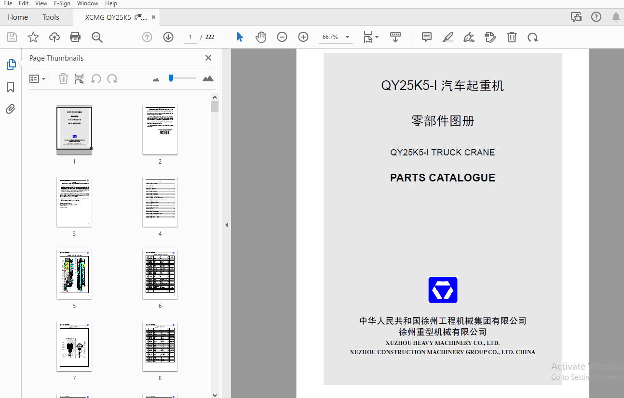The image size is (624, 398).
Task: Delete page with toolbar trash icon
Action: tap(512, 37)
